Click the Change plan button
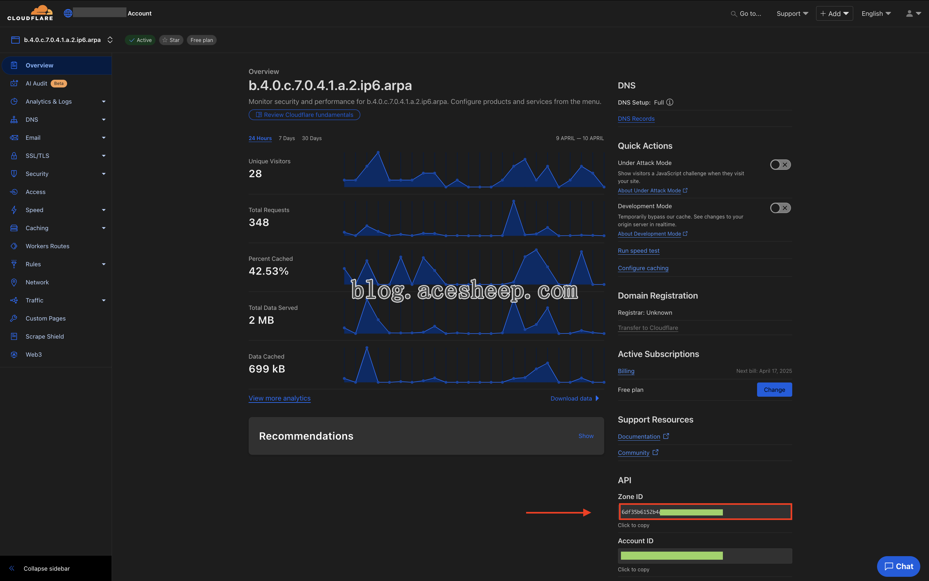Viewport: 929px width, 581px height. (x=774, y=389)
